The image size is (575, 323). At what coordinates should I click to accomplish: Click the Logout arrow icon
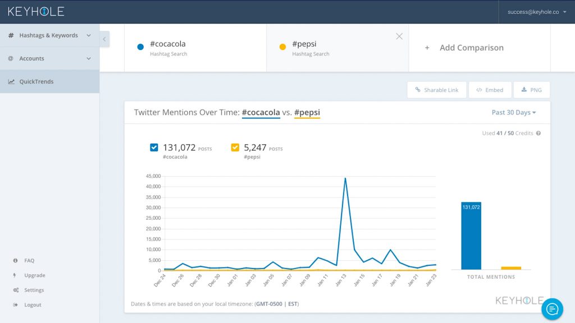coord(15,304)
